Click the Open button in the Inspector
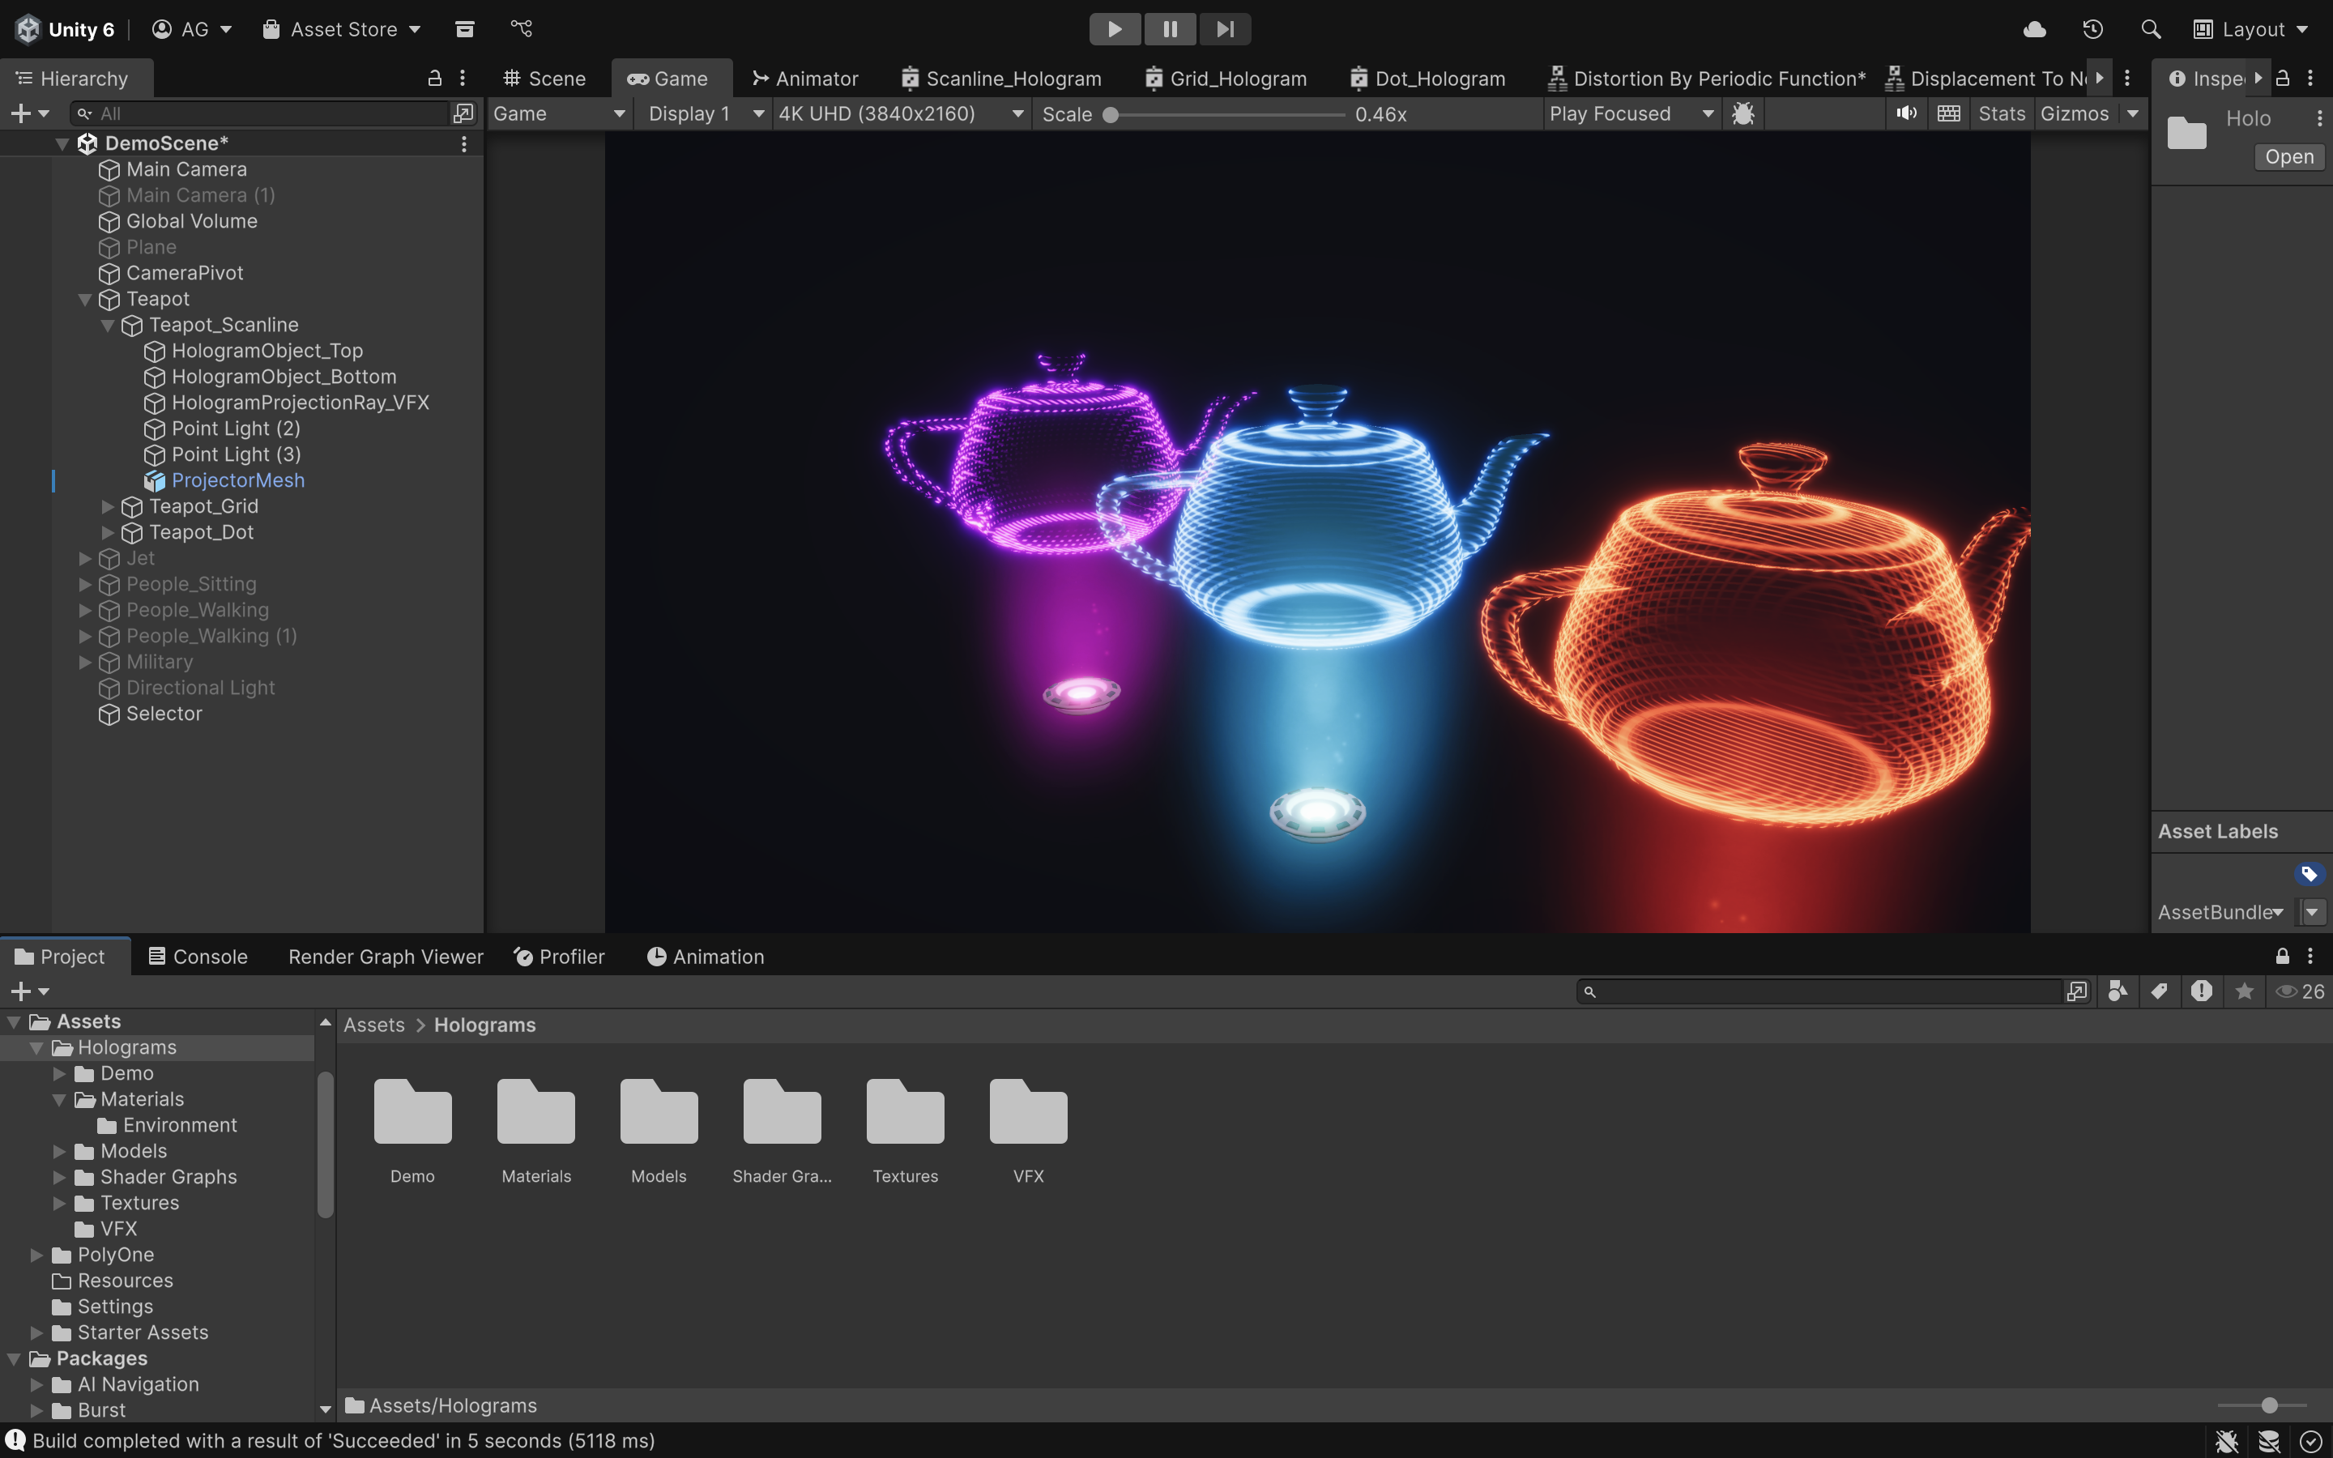 click(x=2289, y=156)
